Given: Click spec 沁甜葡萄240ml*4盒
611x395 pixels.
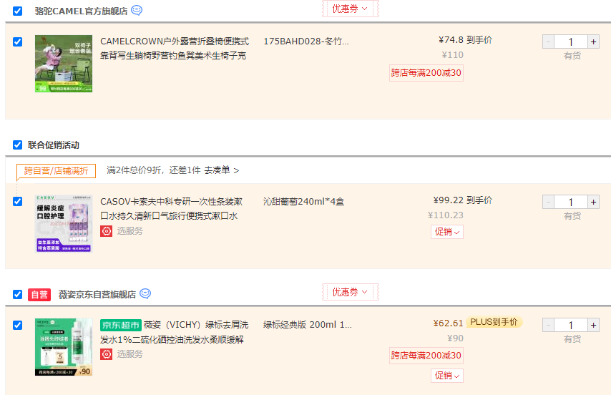Looking at the screenshot, I should click(303, 201).
